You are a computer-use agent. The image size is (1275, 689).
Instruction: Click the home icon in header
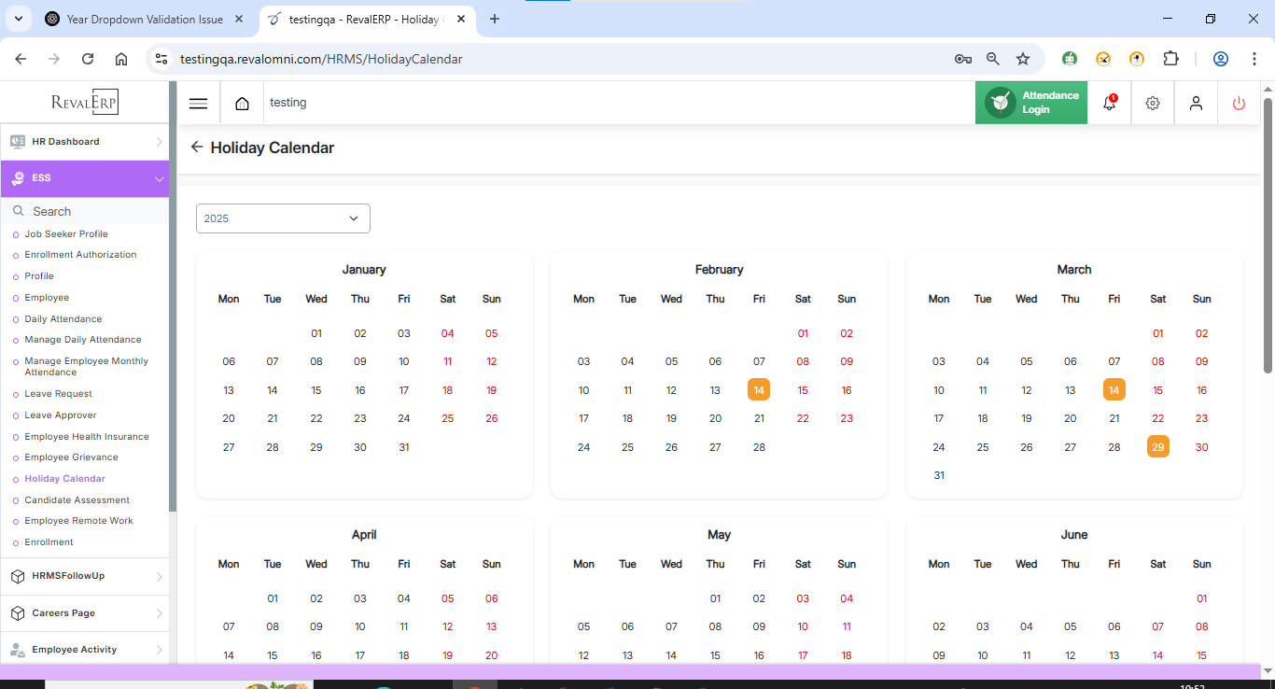pyautogui.click(x=242, y=104)
